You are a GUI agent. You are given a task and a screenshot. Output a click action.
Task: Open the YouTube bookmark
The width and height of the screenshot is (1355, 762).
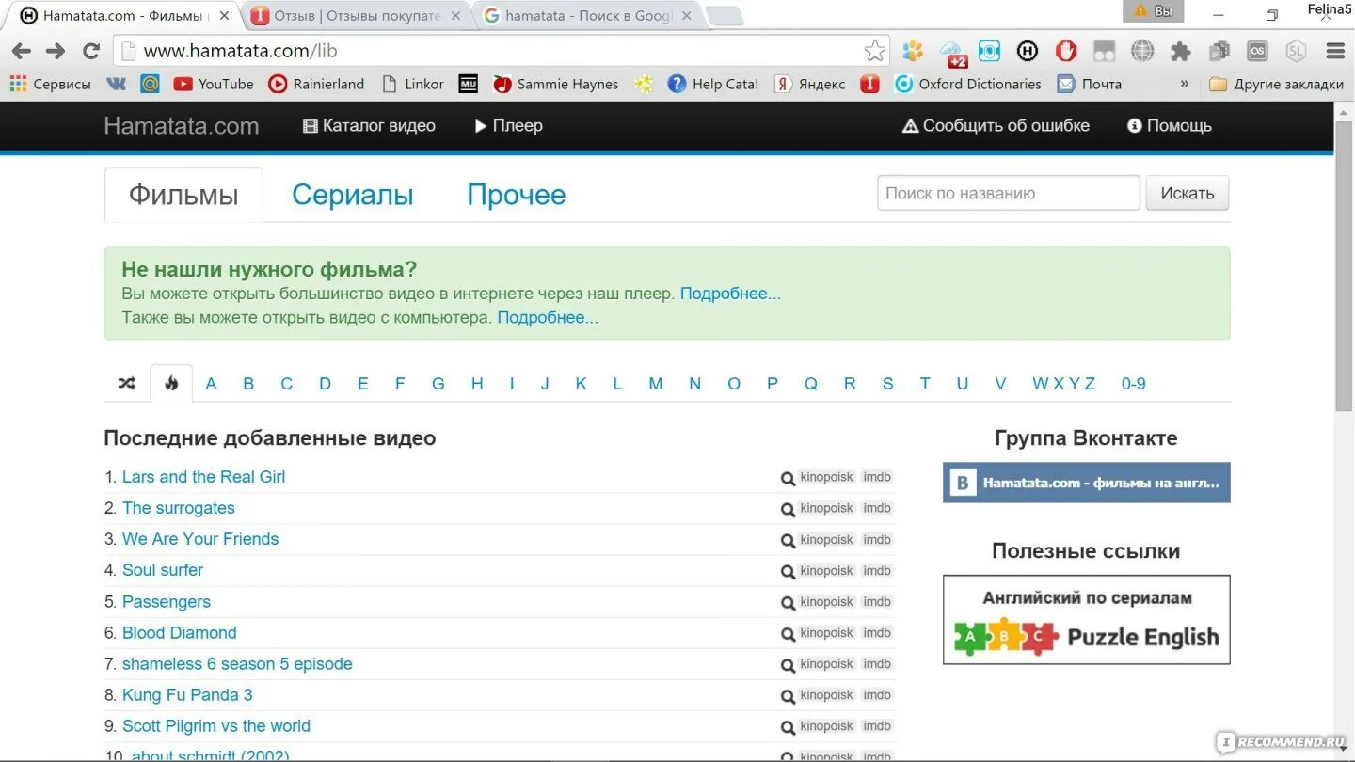214,84
